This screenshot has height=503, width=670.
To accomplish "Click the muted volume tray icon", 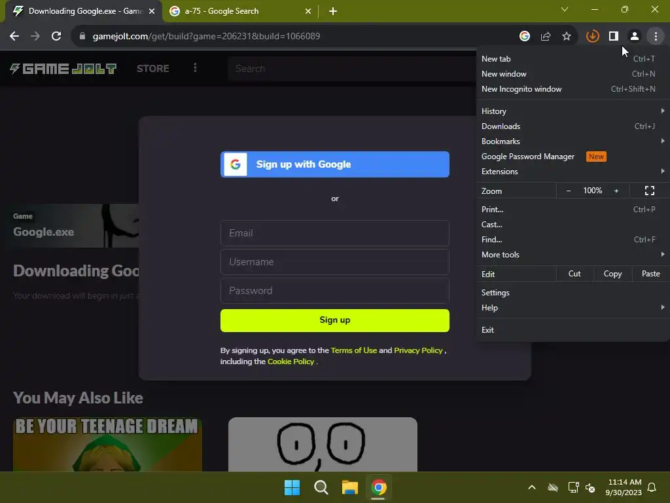I will pyautogui.click(x=590, y=487).
